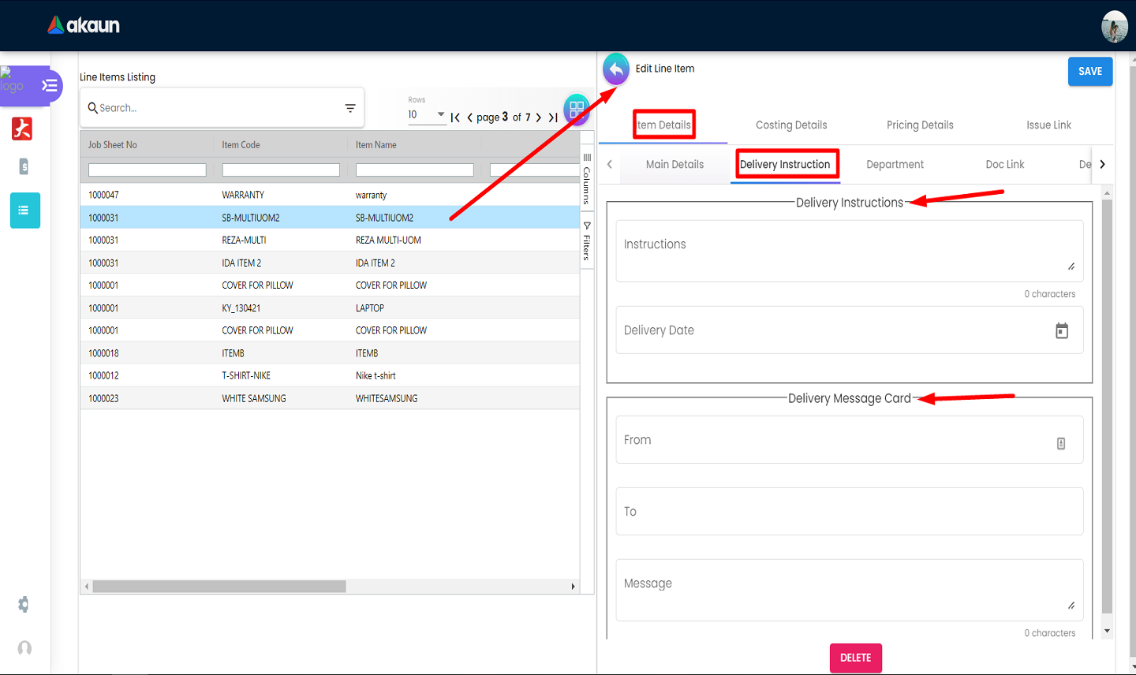Click the Instructions text field
The width and height of the screenshot is (1136, 675).
(848, 251)
